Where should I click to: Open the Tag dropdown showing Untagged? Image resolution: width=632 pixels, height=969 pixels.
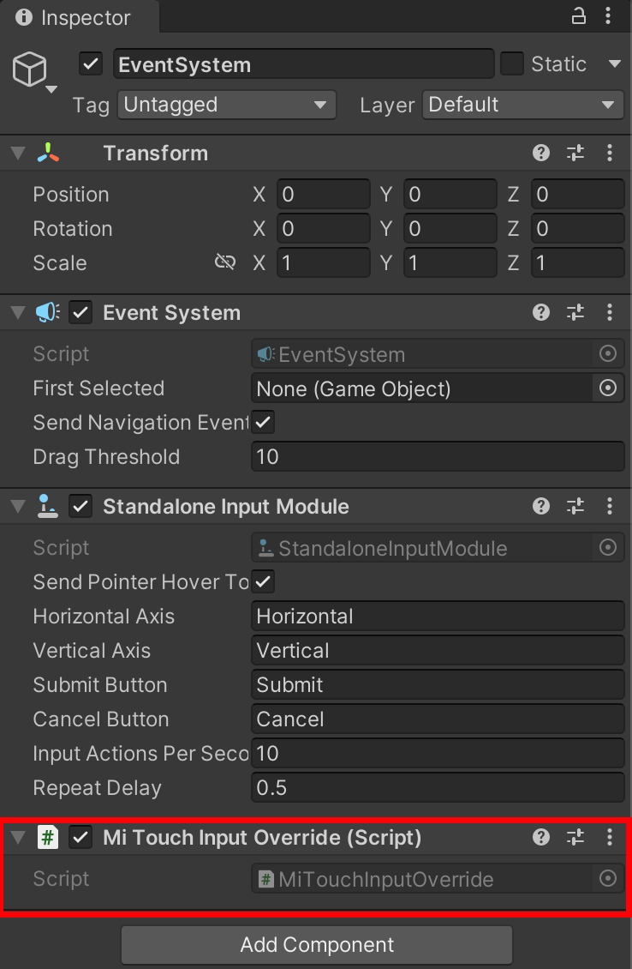pos(225,105)
